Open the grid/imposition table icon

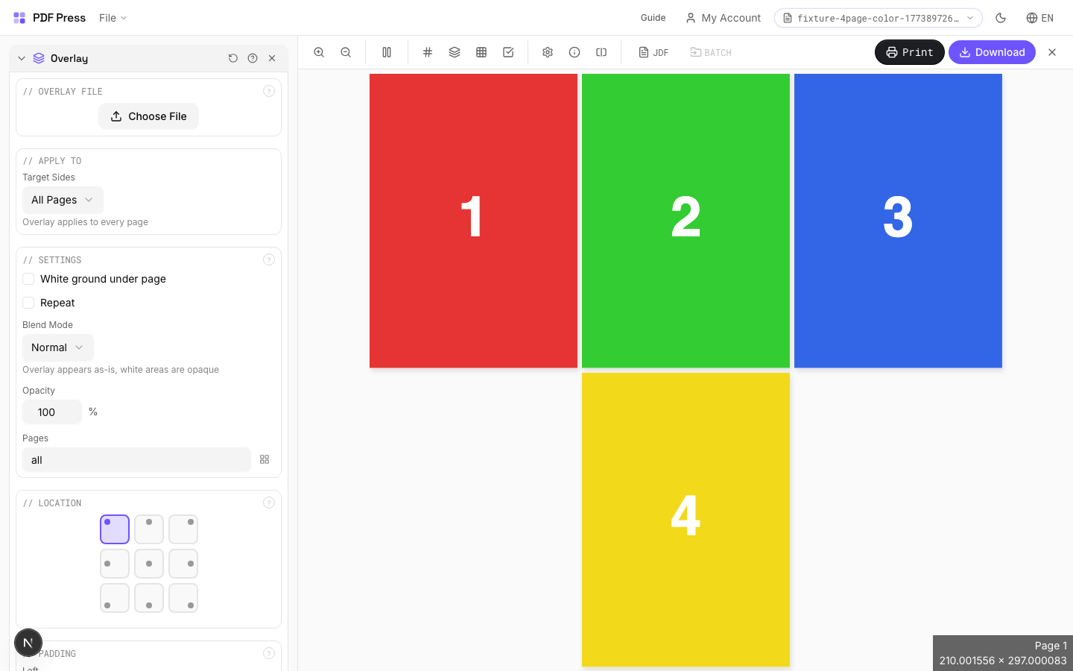tap(481, 52)
